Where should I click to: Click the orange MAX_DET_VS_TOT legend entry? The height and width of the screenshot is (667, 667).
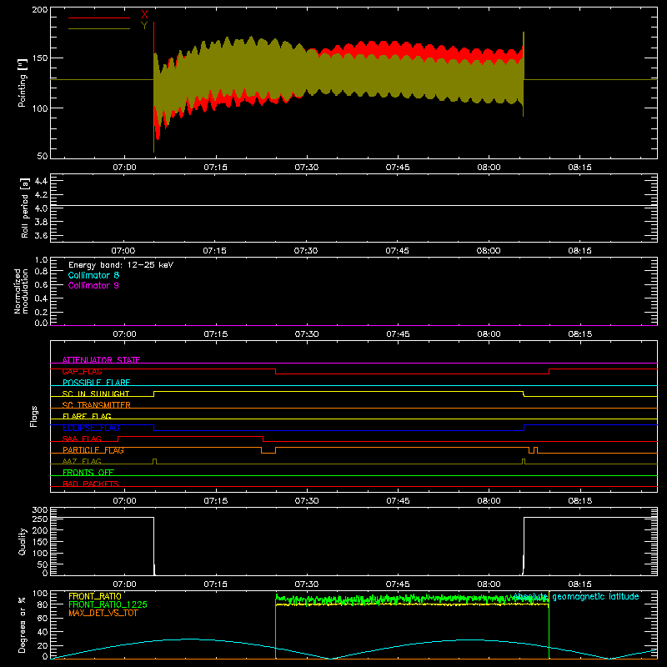click(103, 613)
